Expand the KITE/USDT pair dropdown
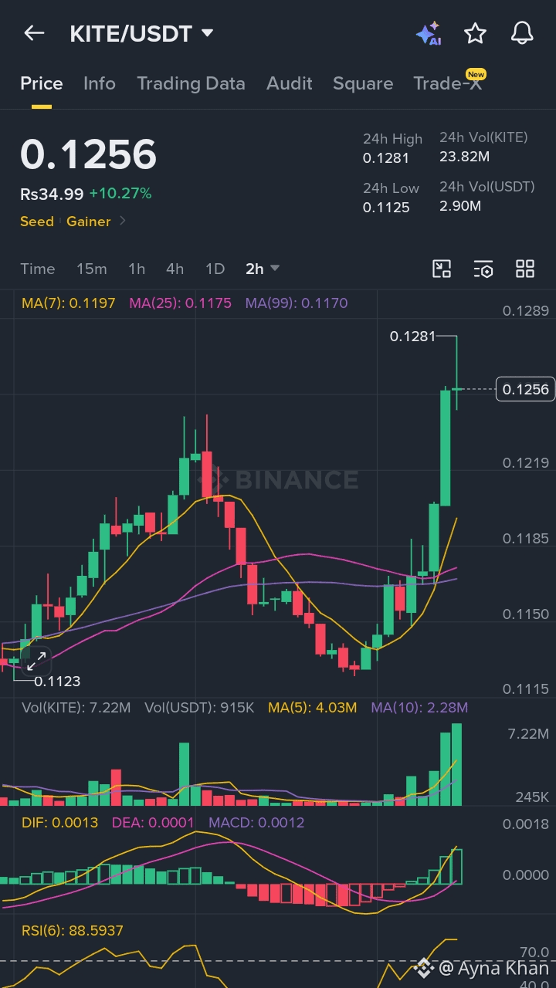 click(207, 33)
